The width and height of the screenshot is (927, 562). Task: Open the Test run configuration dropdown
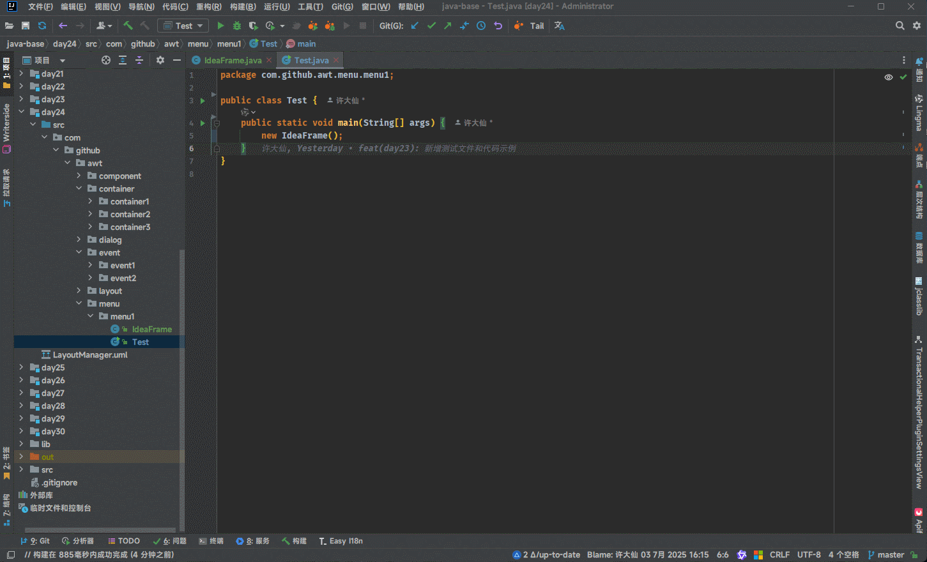click(x=183, y=26)
